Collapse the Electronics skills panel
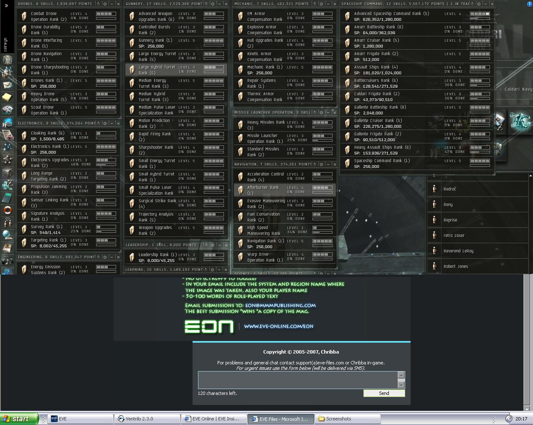533x425 pixels. click(x=111, y=123)
